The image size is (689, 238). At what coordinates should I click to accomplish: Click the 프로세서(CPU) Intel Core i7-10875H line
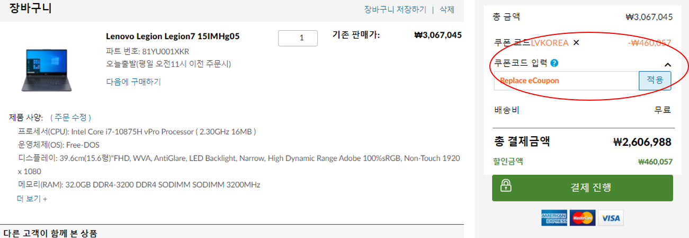[x=137, y=131]
